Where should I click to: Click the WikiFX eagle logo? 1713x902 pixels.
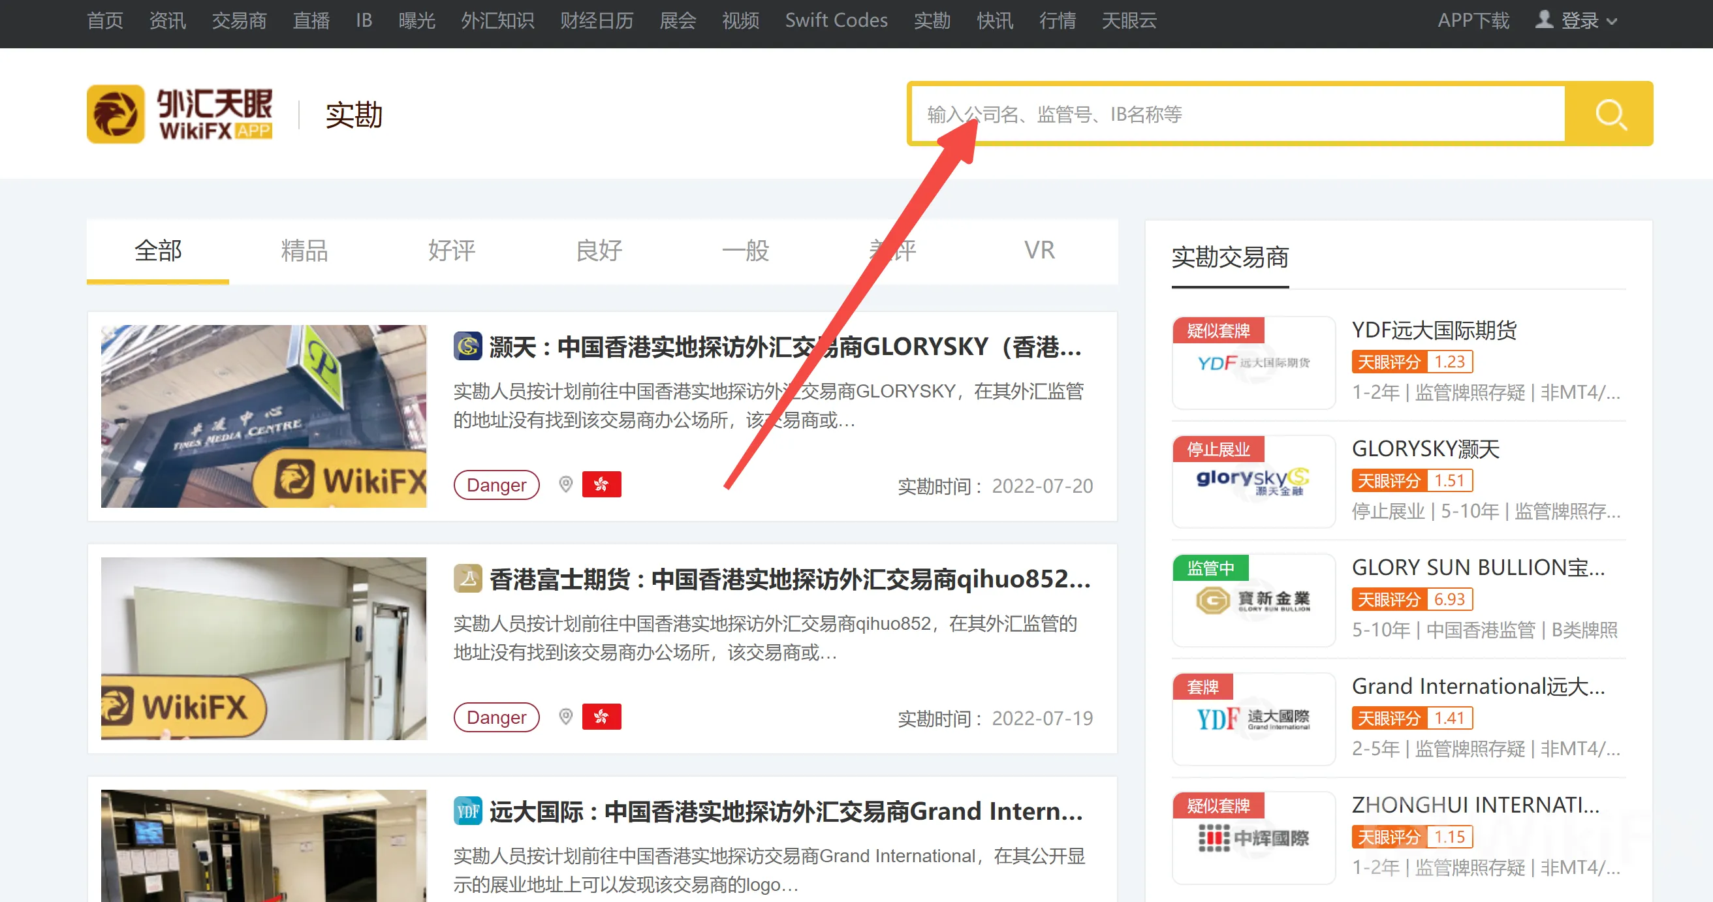[116, 114]
